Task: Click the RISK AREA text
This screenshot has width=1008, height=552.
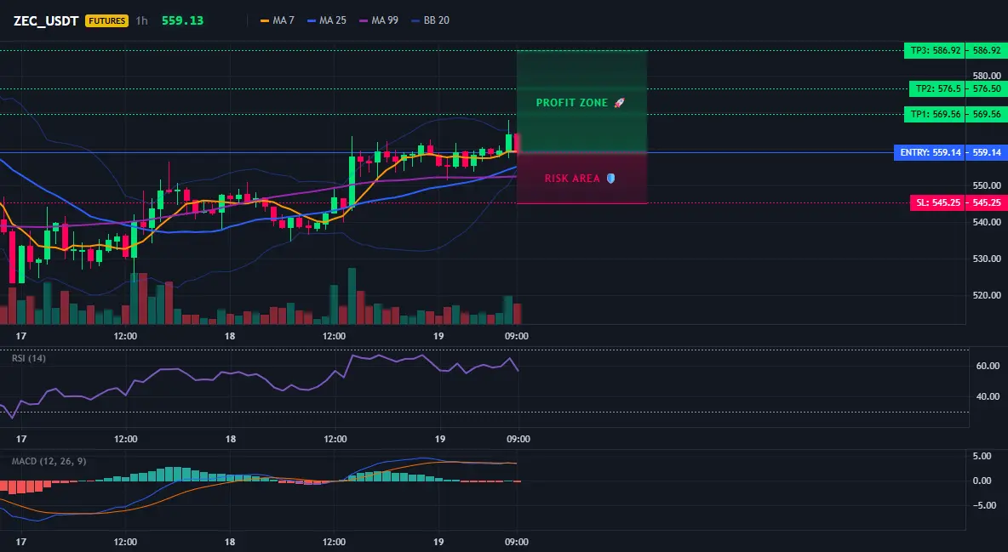Action: (572, 179)
